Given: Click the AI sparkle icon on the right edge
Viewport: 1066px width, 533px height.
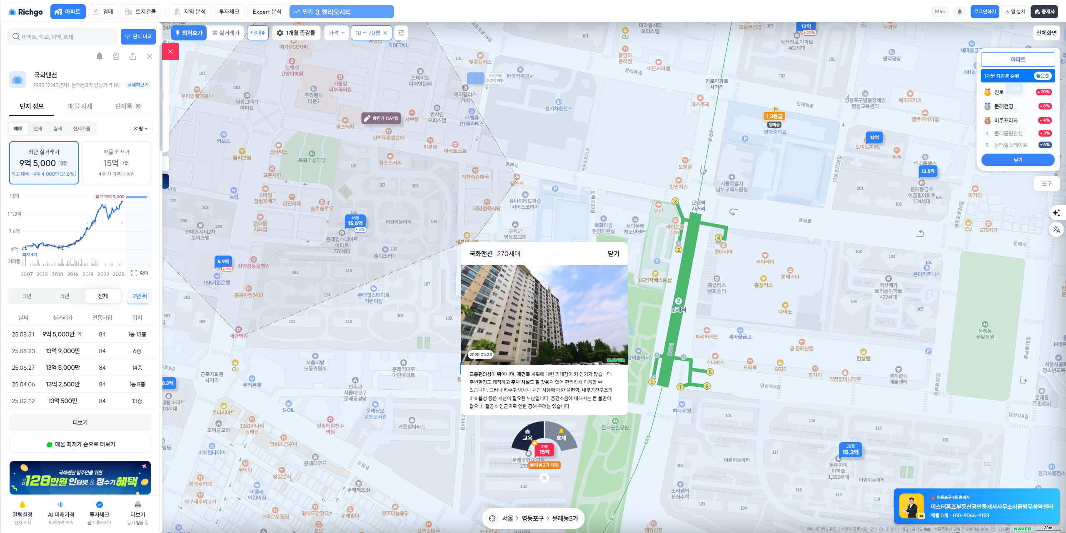Looking at the screenshot, I should coord(1056,213).
